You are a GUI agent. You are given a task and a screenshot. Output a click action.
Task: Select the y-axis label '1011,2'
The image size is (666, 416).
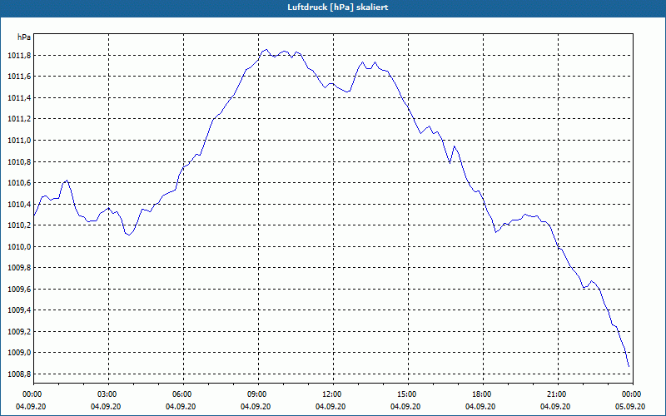[19, 119]
